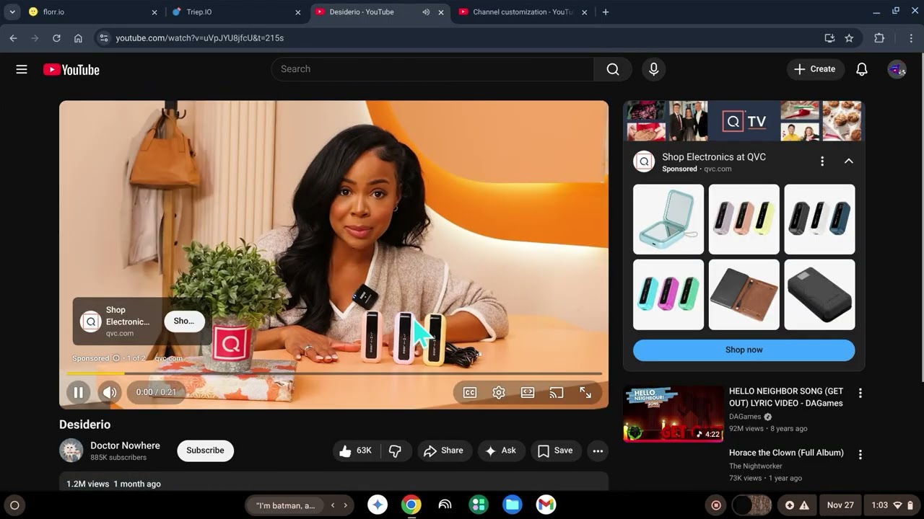
Task: Cast video with Play on TV icon
Action: click(556, 392)
